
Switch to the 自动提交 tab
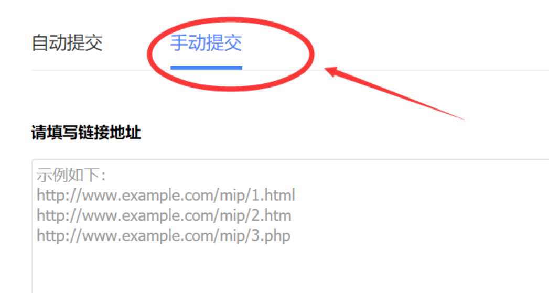point(67,43)
